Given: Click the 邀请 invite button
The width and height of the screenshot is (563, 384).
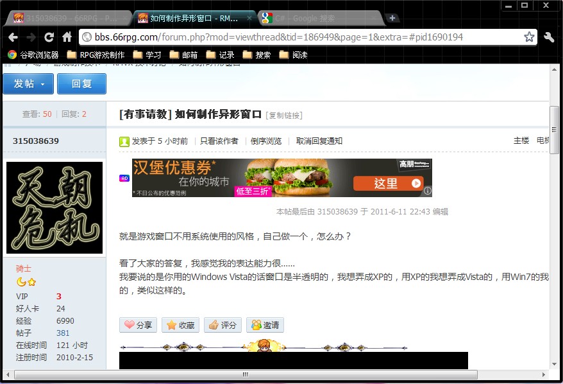Looking at the screenshot, I should pyautogui.click(x=265, y=325).
